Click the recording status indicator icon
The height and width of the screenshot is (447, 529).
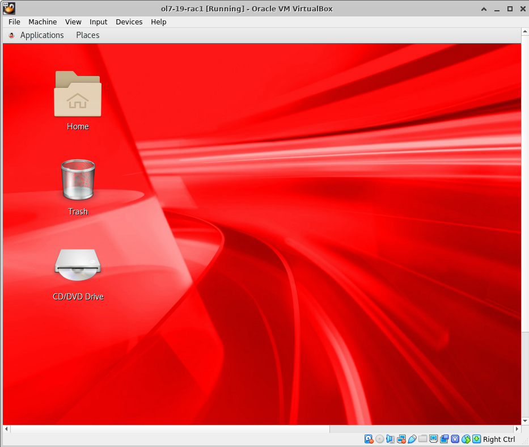coord(445,439)
